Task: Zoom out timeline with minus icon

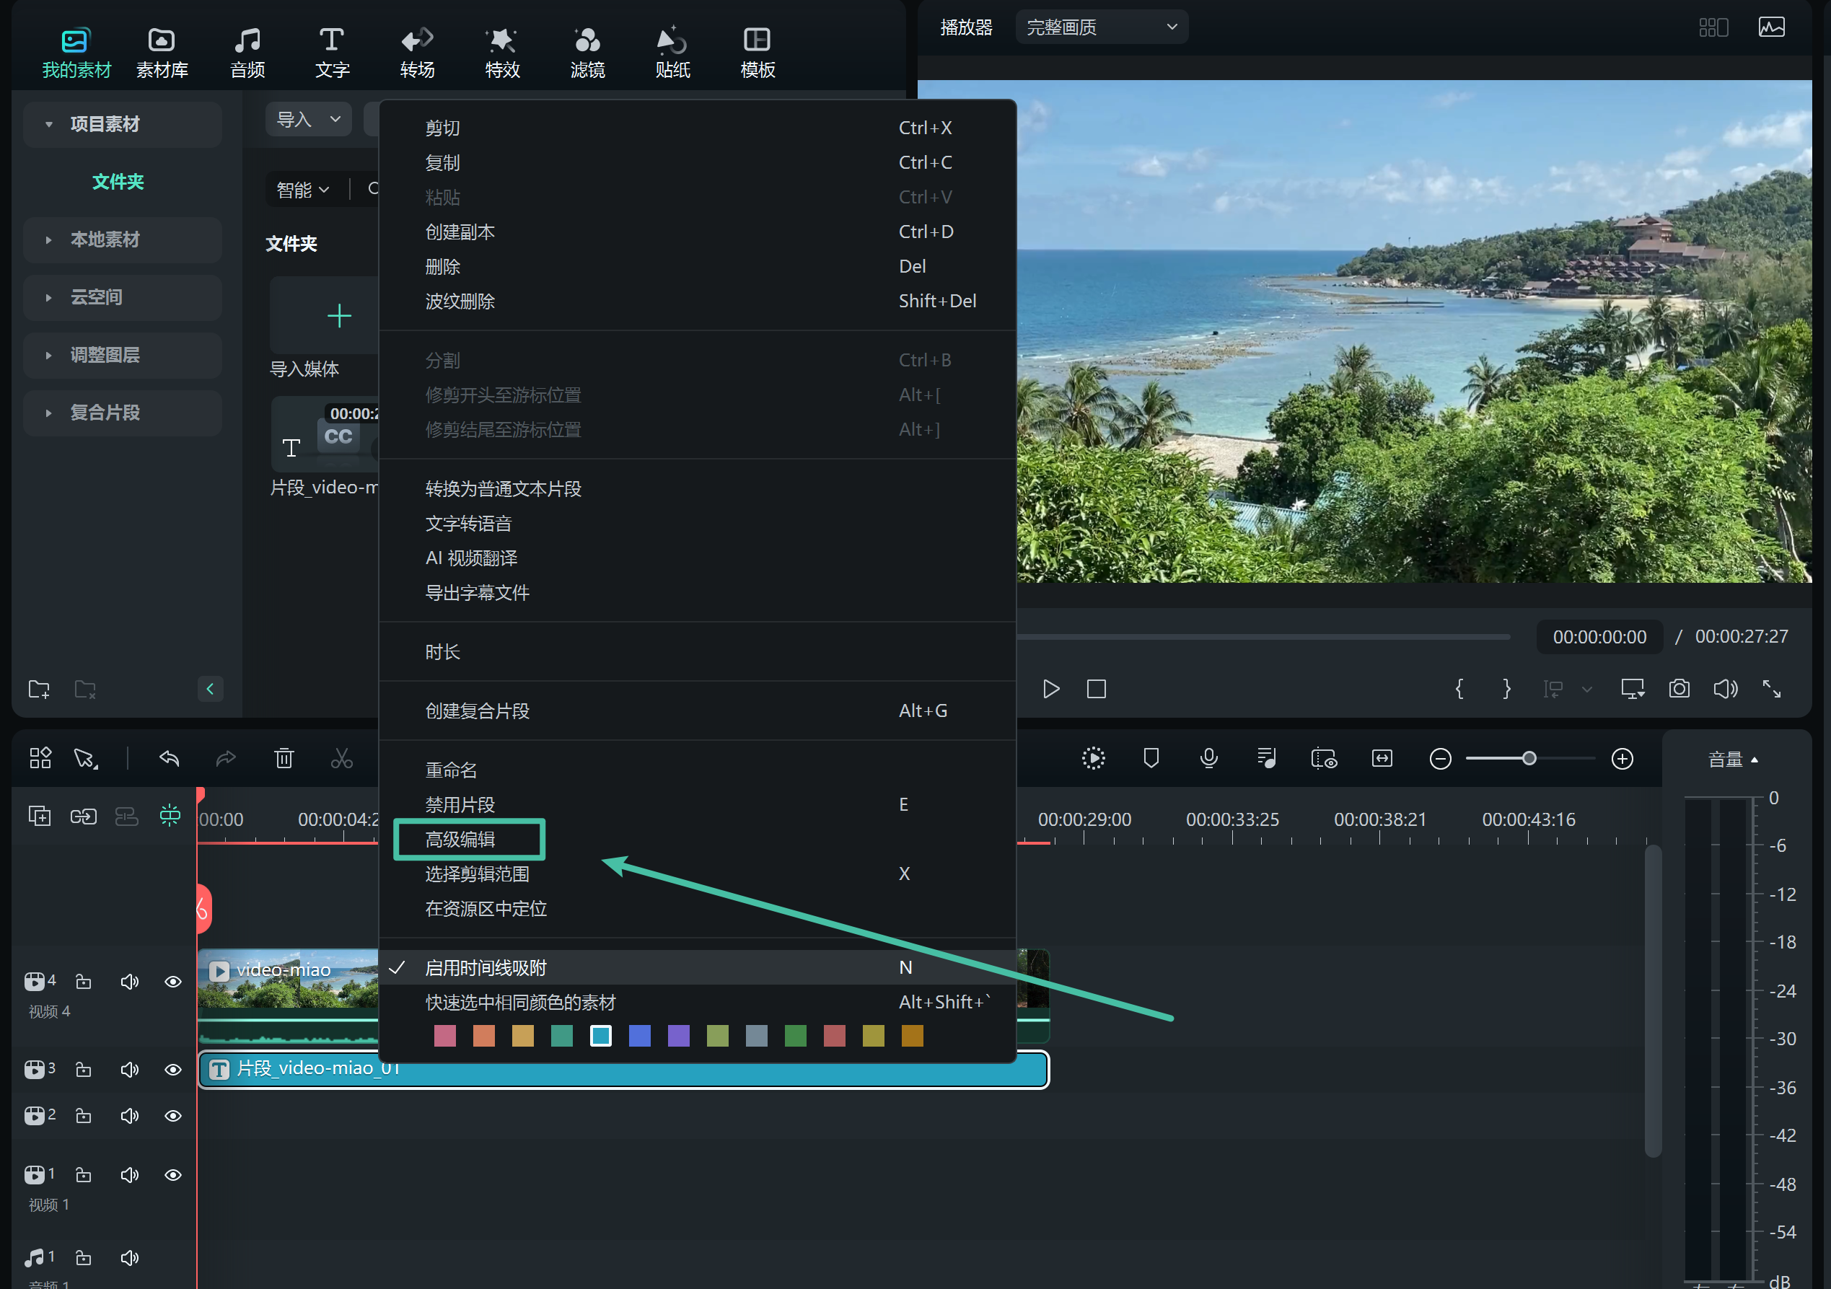Action: [1440, 760]
